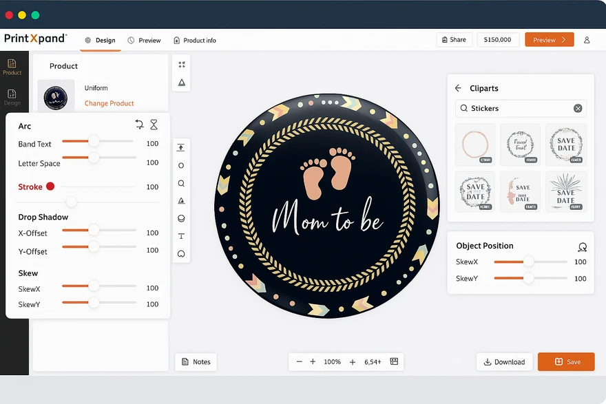Click the red Stroke color swatch

click(50, 187)
